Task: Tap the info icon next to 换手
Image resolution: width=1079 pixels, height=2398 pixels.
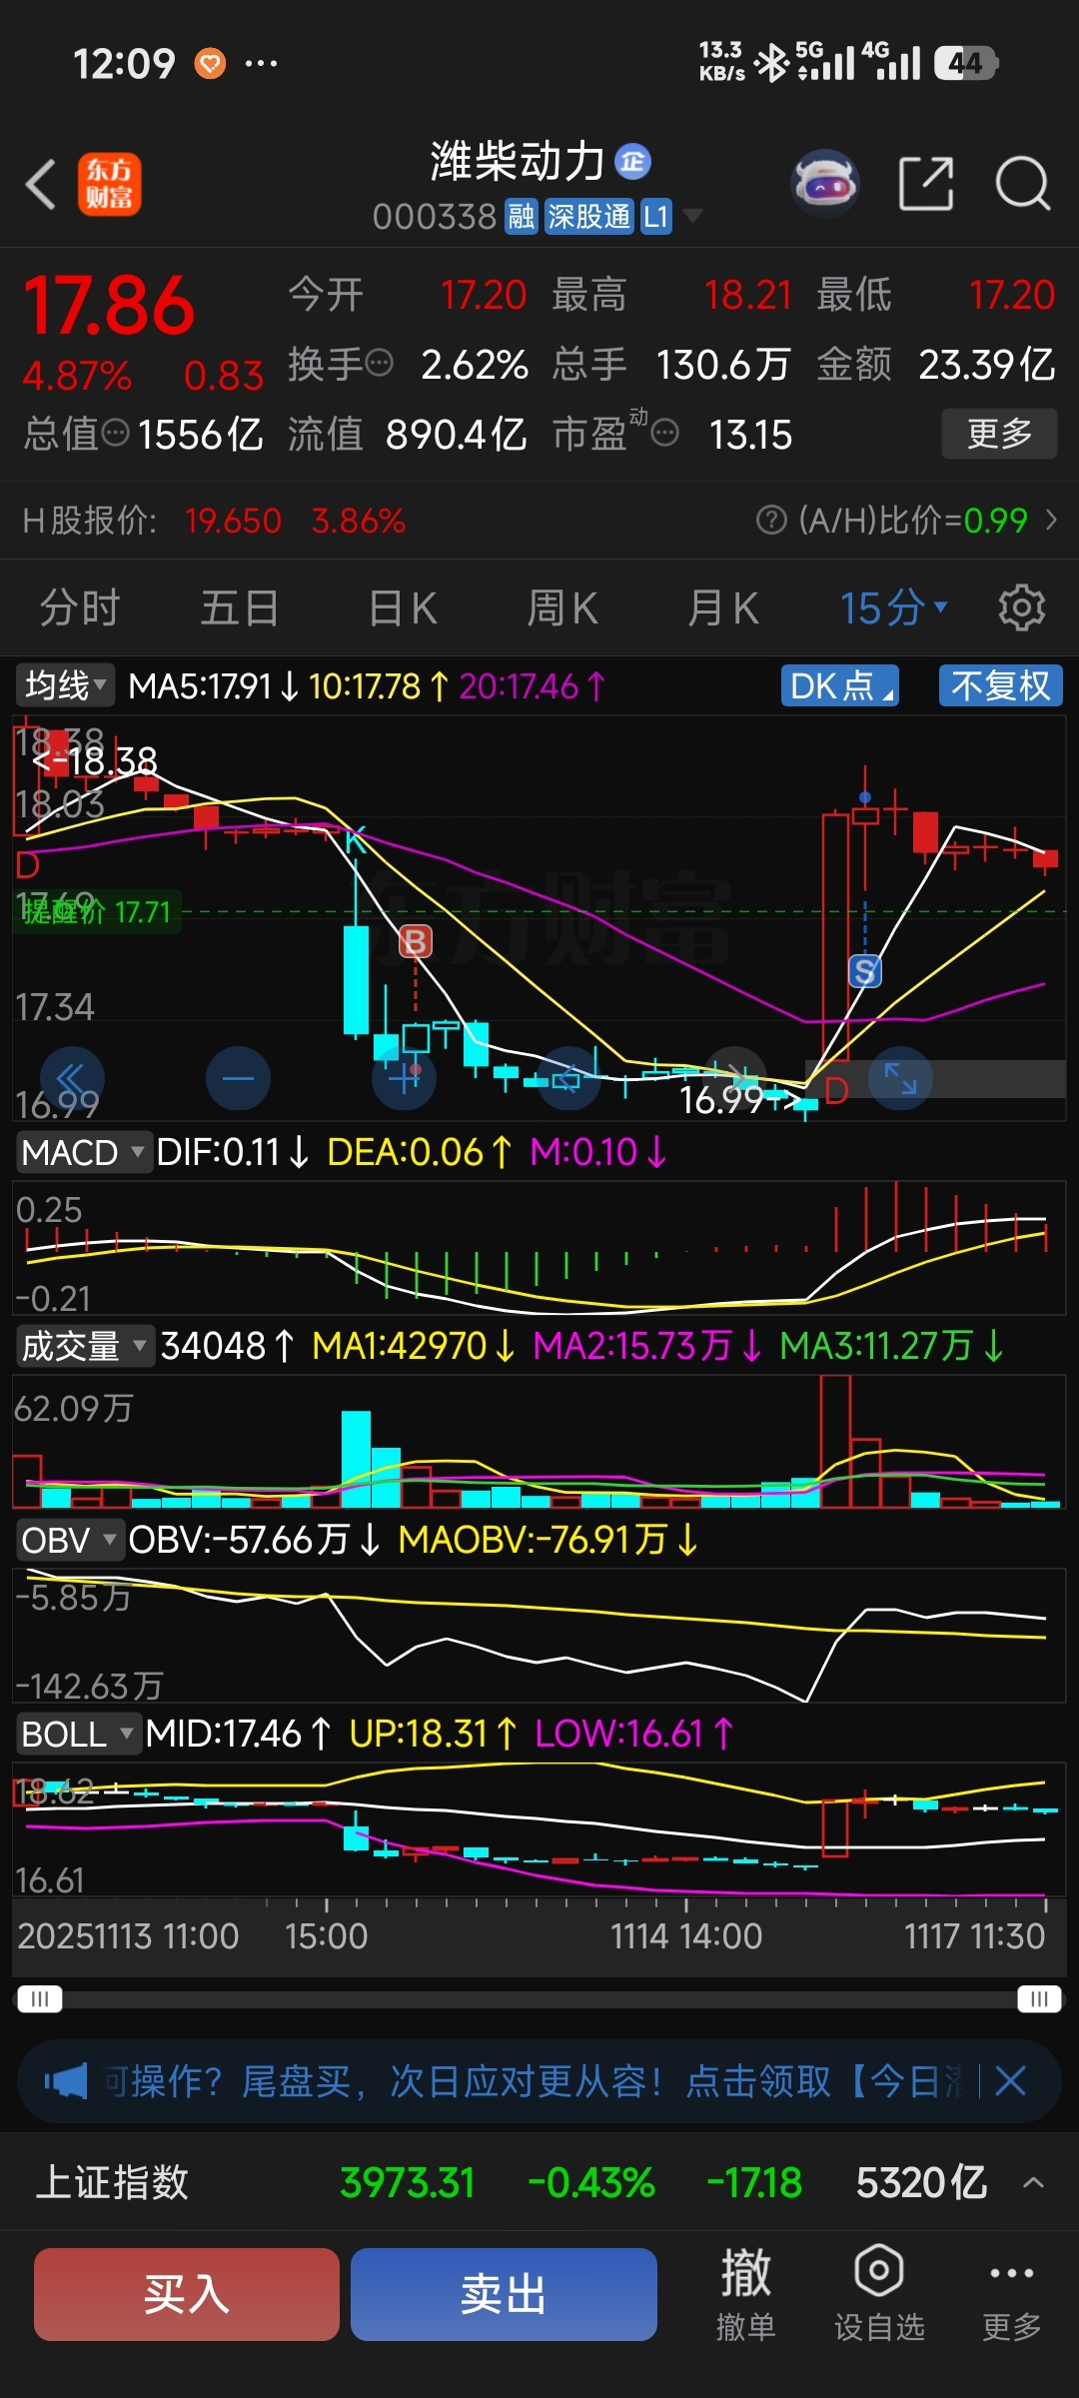Action: pyautogui.click(x=380, y=364)
